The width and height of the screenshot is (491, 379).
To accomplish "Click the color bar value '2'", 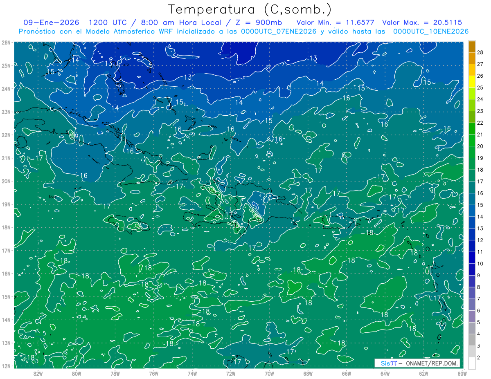I will click(479, 358).
